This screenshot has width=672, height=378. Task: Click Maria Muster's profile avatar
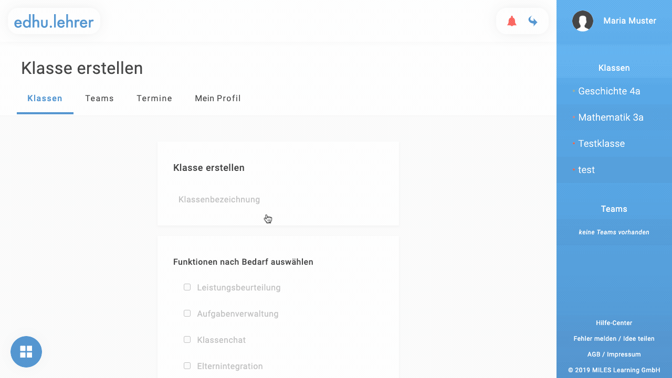pyautogui.click(x=583, y=21)
